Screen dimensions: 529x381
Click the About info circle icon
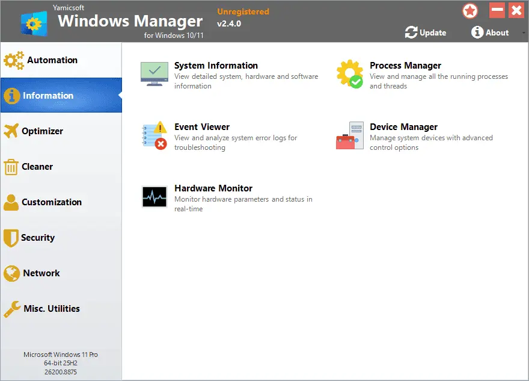(477, 32)
